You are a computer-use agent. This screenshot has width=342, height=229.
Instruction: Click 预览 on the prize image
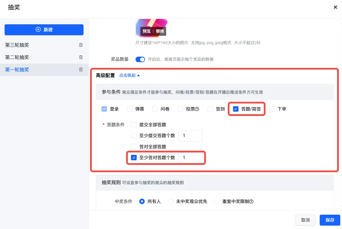click(x=147, y=31)
